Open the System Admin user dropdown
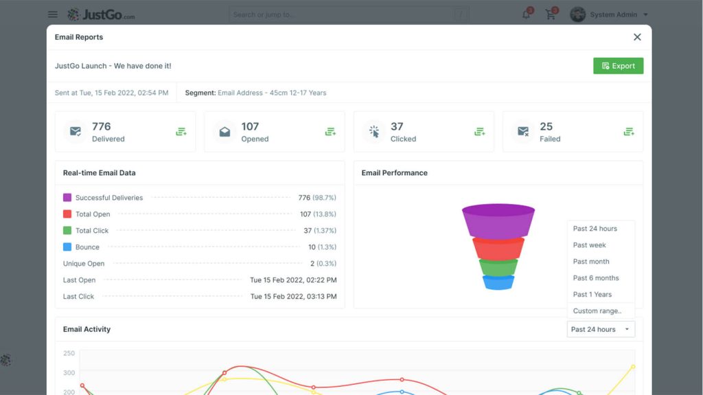 (610, 14)
